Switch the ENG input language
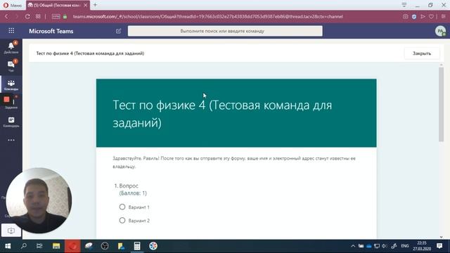Viewport: 450px width, 253px height. 405,246
